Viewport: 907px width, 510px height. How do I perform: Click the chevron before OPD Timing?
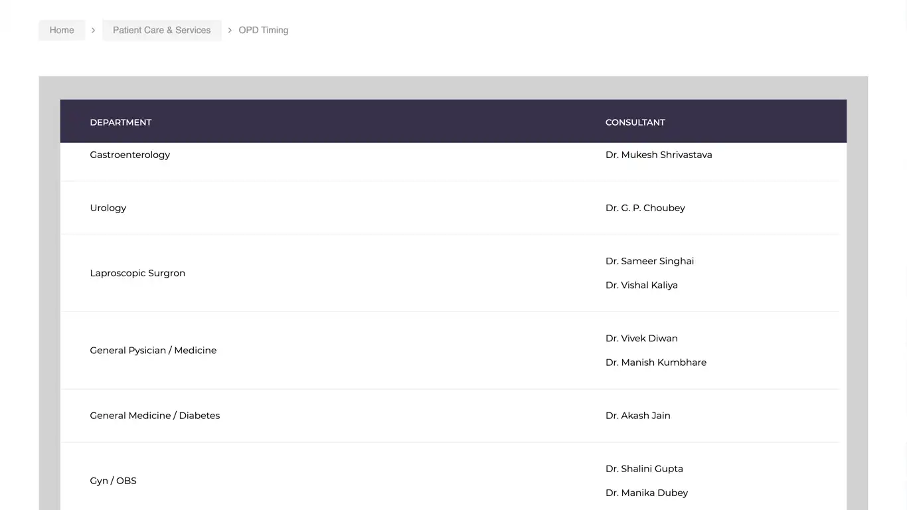(x=230, y=30)
